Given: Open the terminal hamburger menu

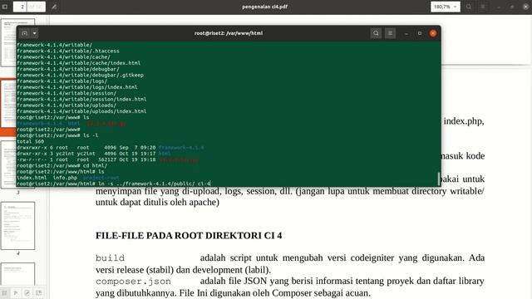Looking at the screenshot, I should 390,33.
